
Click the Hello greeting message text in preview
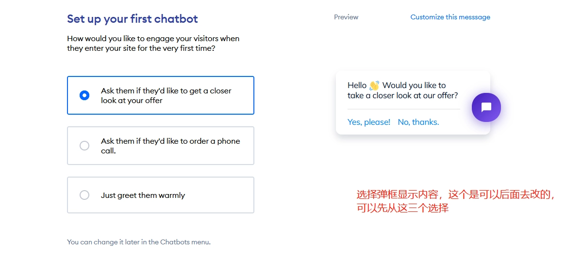[403, 90]
